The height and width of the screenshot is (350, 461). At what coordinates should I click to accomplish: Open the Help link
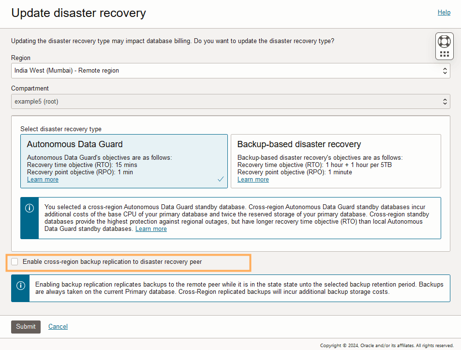coord(444,13)
